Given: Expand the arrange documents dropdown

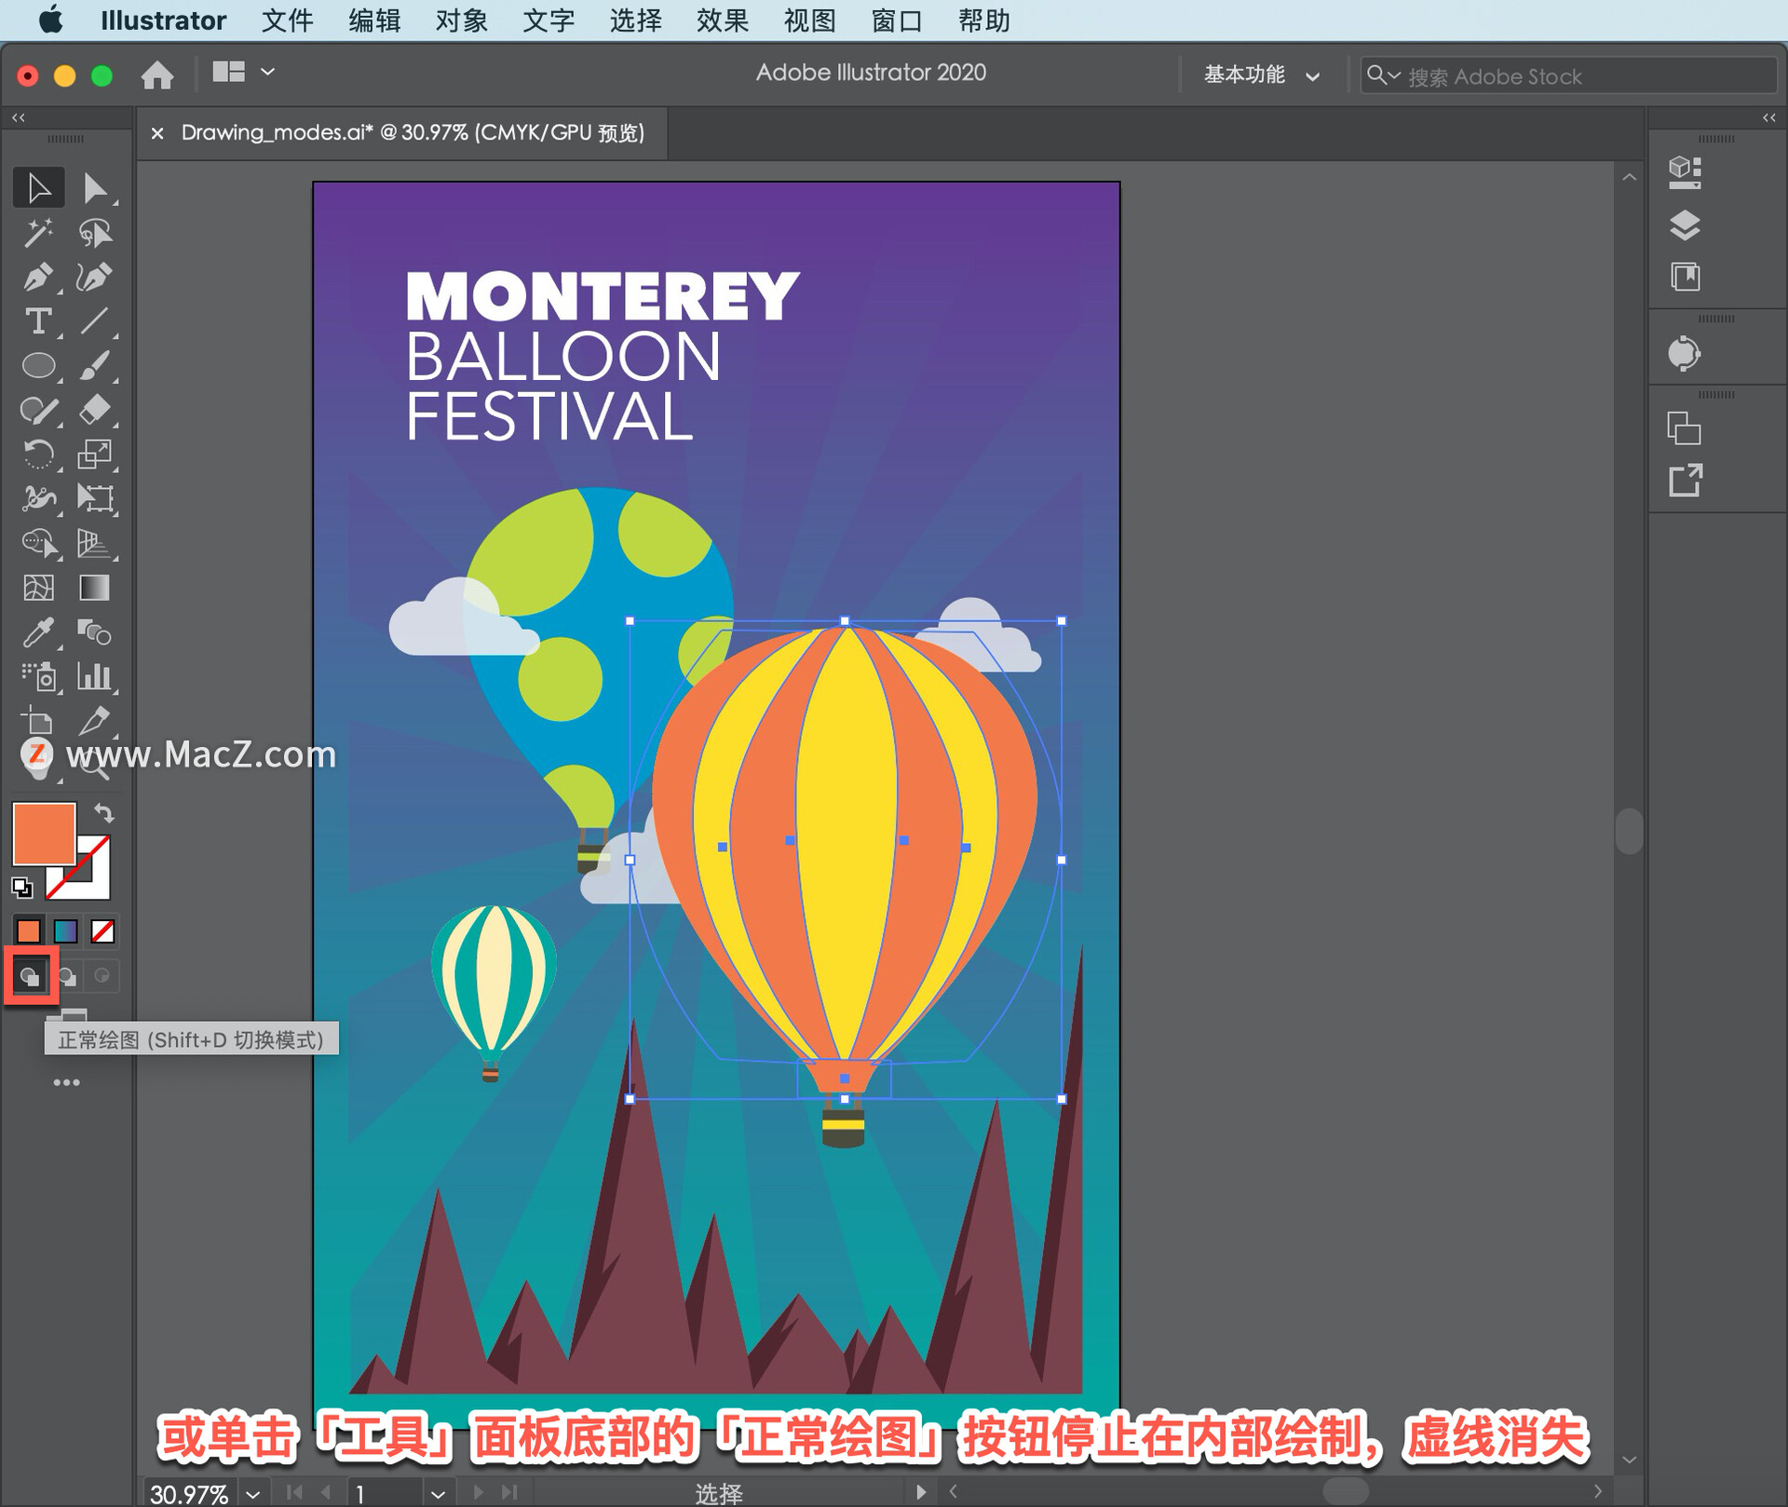Looking at the screenshot, I should click(x=267, y=72).
